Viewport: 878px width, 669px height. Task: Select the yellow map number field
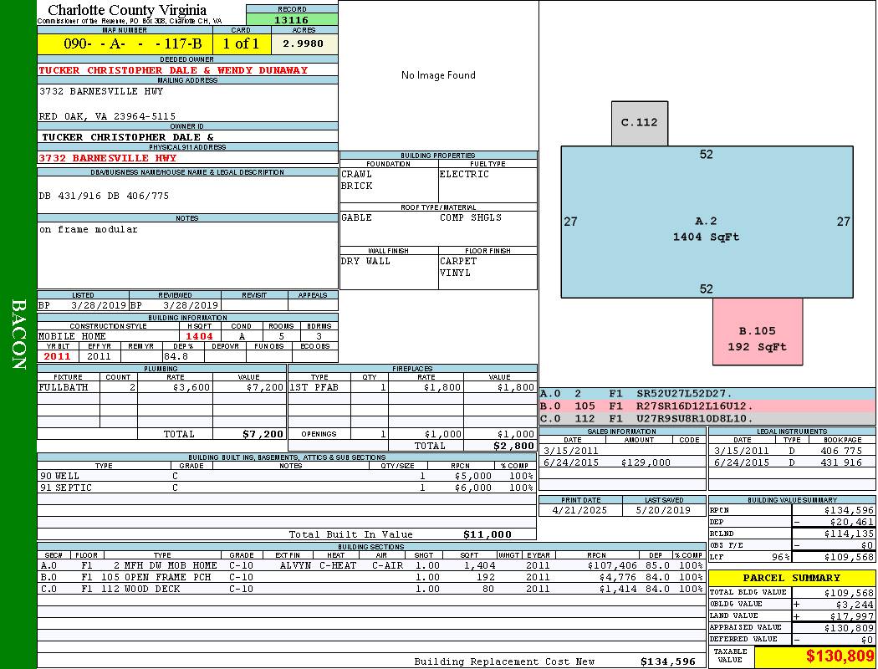pyautogui.click(x=125, y=43)
